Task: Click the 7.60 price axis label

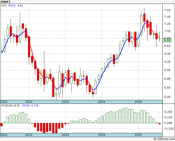Action: point(167,10)
